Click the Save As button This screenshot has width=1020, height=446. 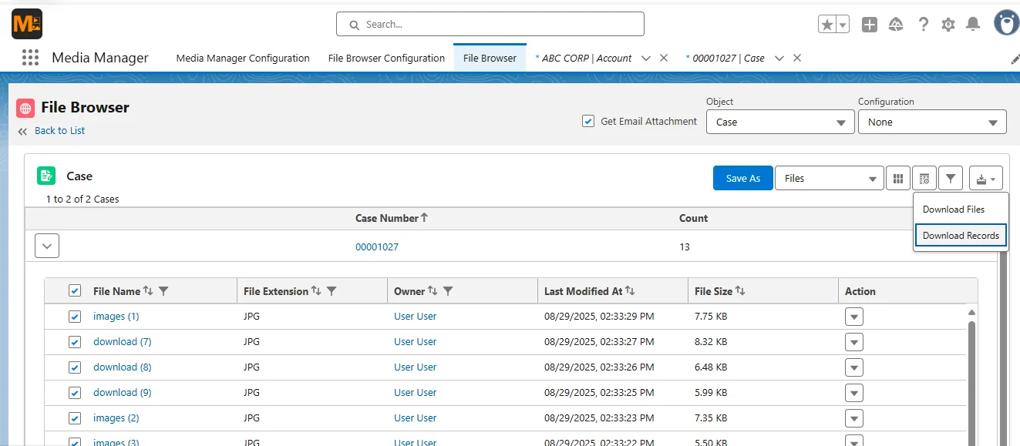743,178
